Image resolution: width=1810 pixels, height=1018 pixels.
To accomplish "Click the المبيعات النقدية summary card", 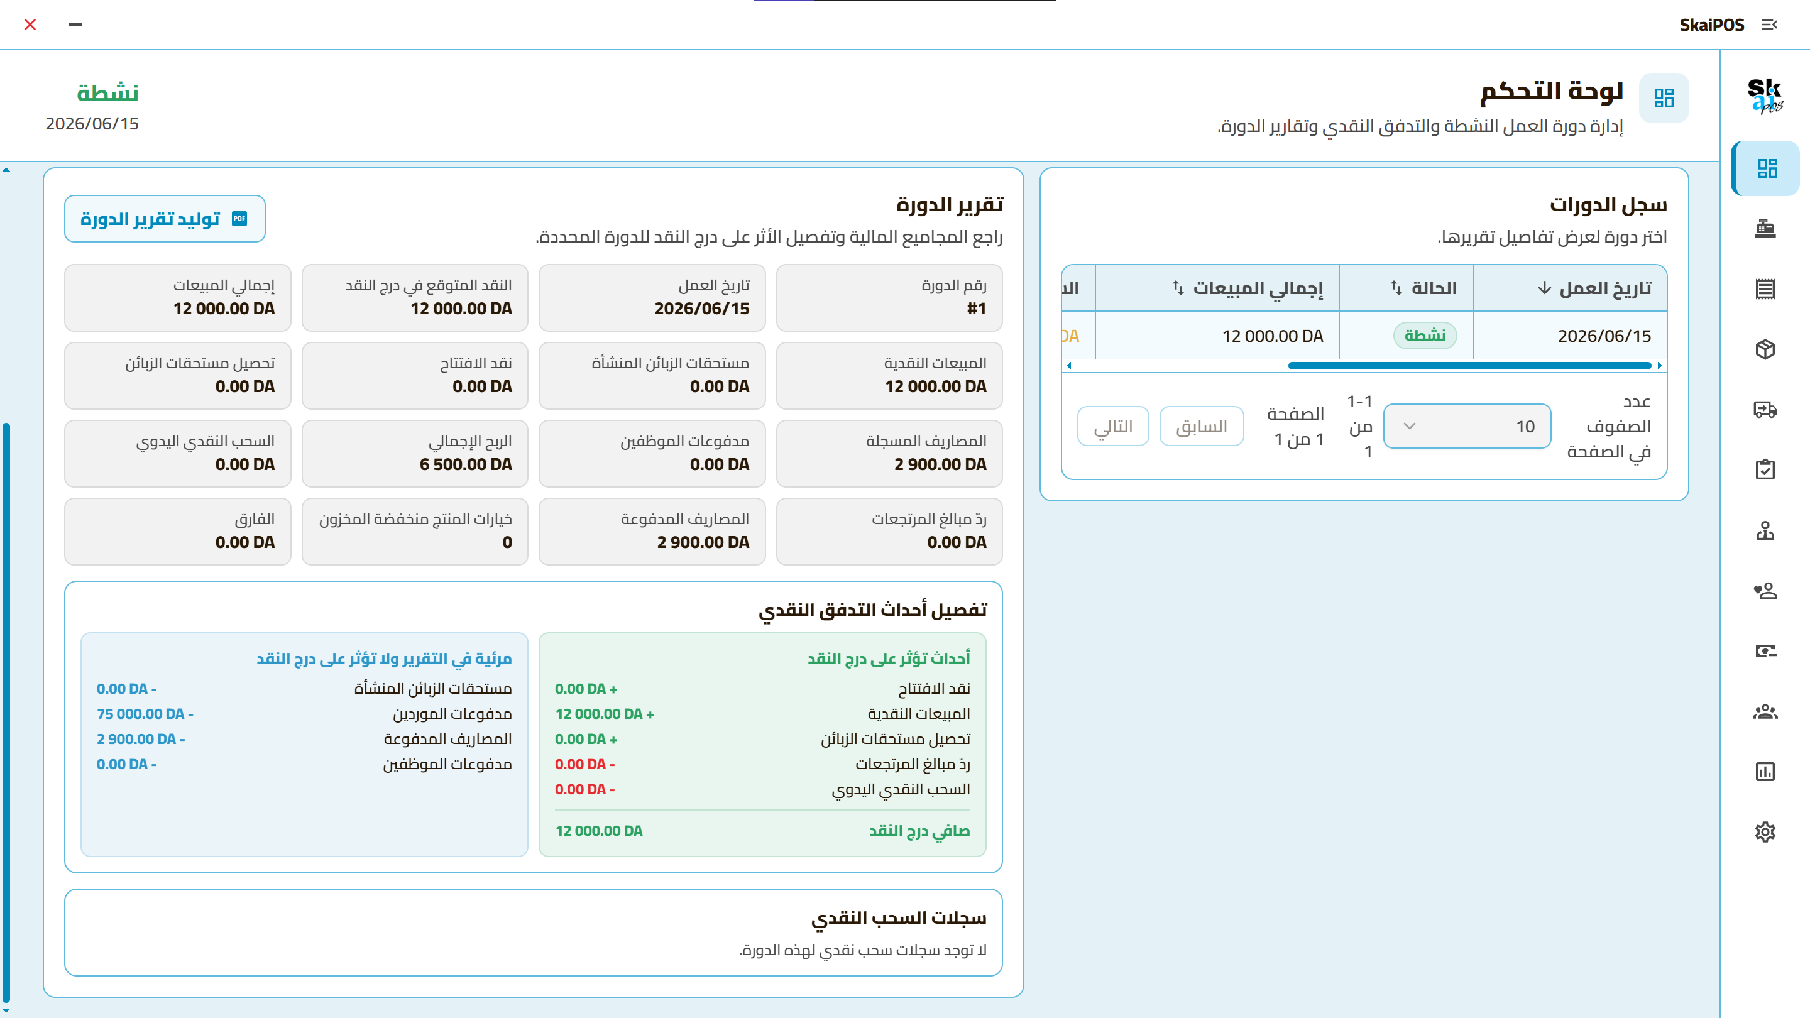I will point(889,376).
